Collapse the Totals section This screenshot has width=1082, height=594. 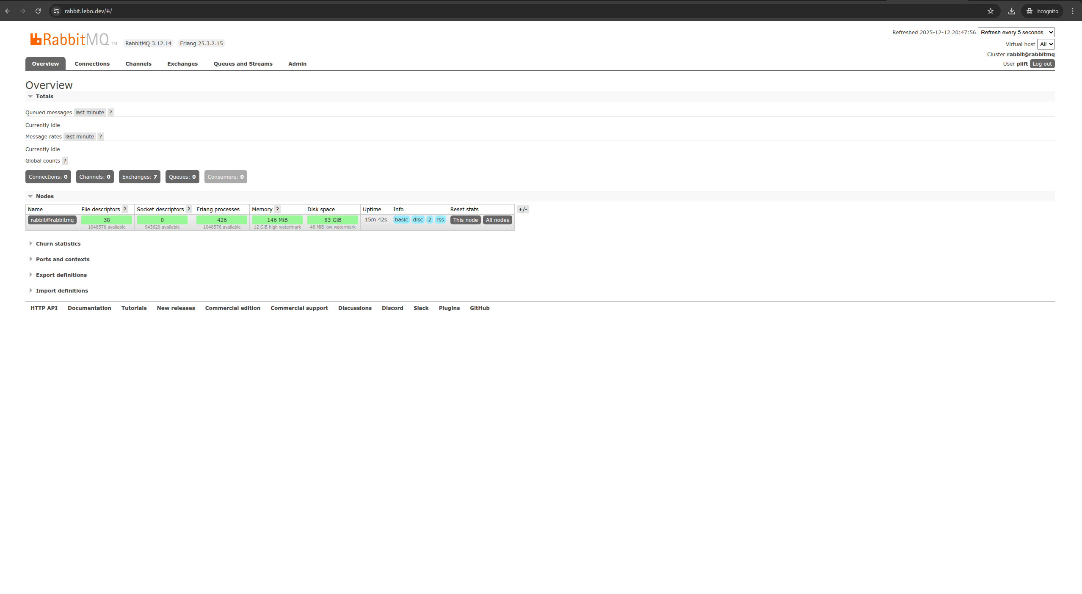[x=44, y=96]
